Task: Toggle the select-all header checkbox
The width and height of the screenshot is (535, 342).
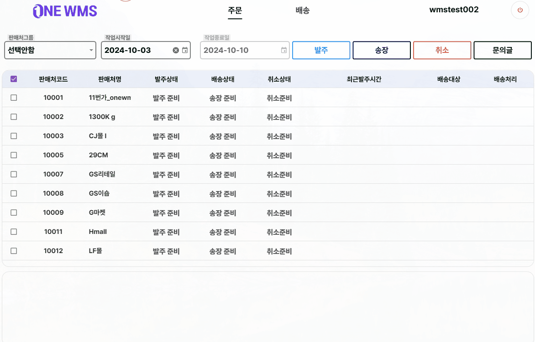Action: 14,79
